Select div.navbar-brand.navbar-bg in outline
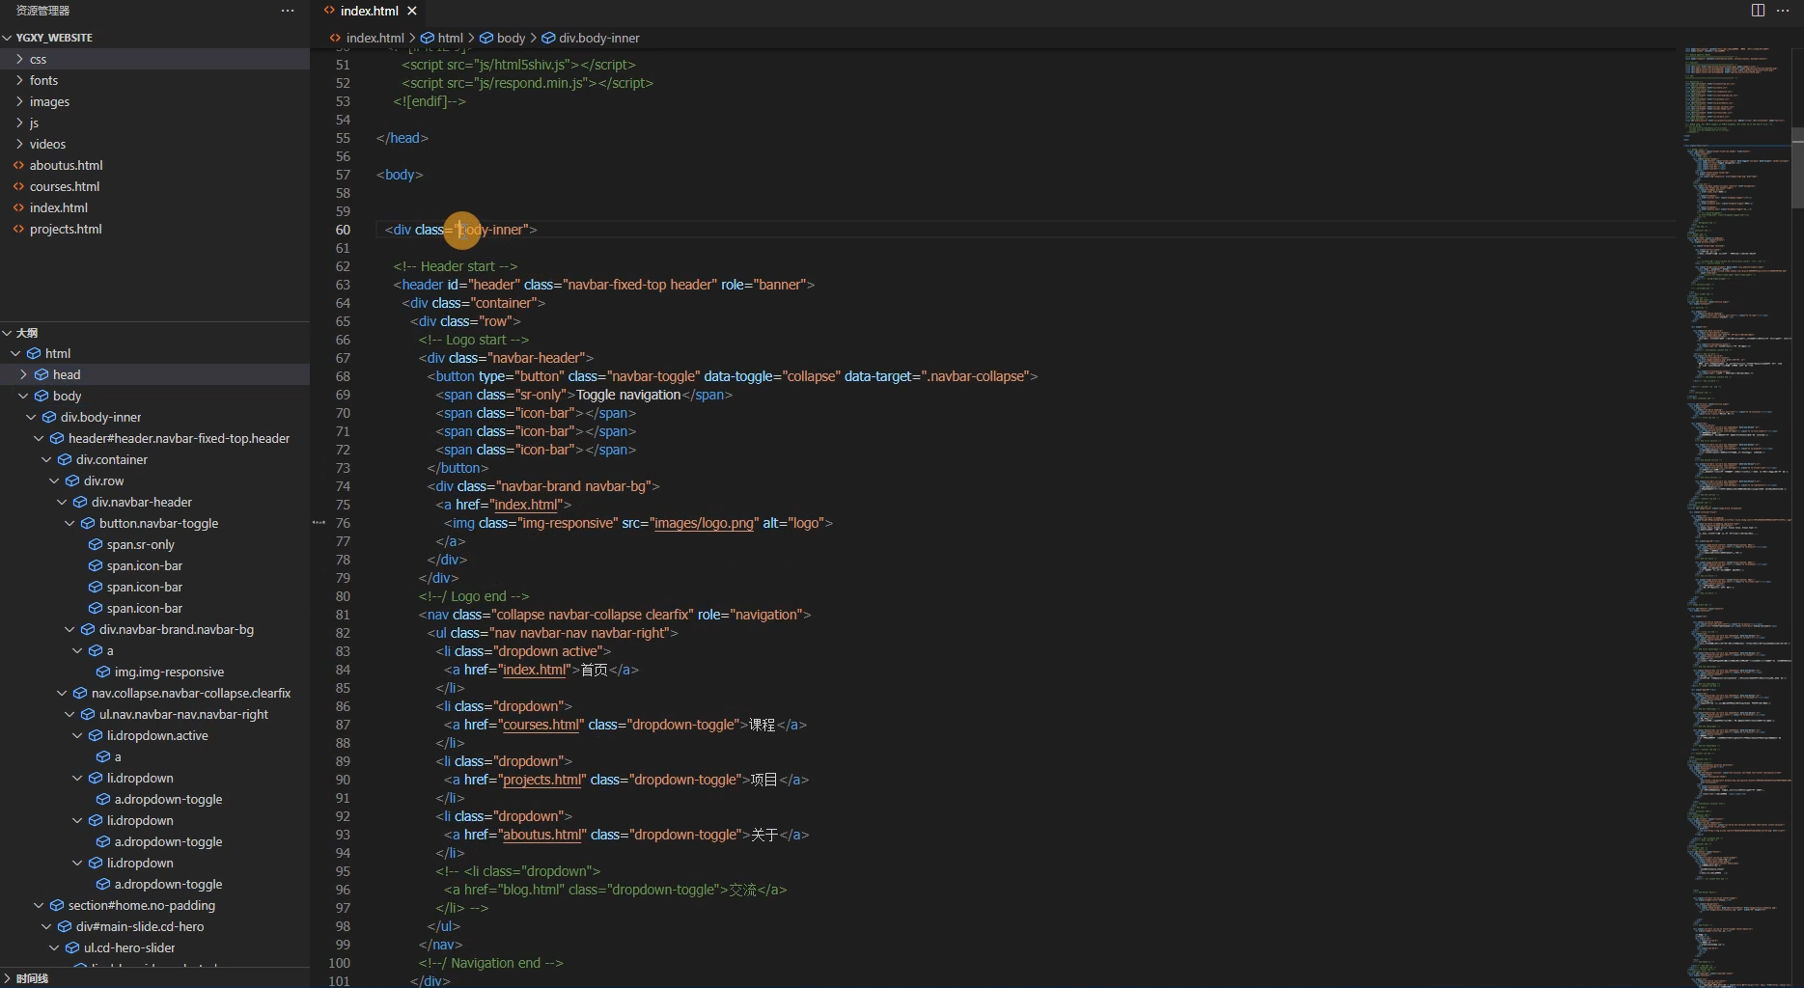 click(177, 629)
